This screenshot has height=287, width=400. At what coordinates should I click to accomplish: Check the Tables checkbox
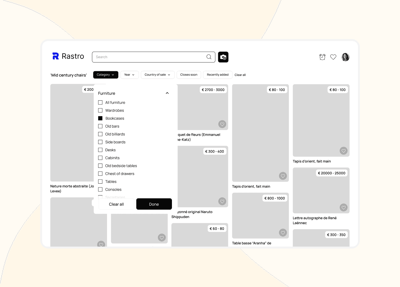[x=100, y=182]
